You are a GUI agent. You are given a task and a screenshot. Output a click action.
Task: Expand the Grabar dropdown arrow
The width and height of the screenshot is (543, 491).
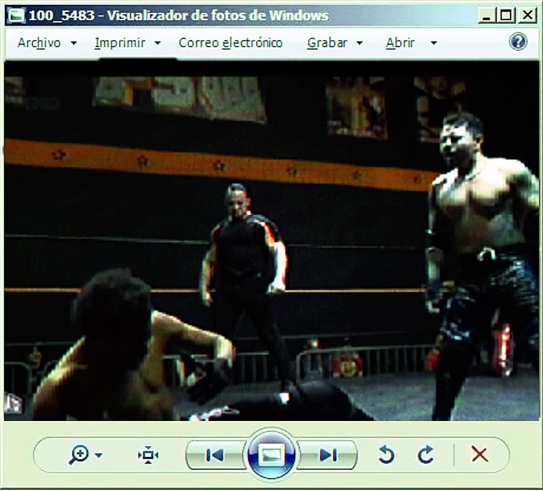click(359, 43)
